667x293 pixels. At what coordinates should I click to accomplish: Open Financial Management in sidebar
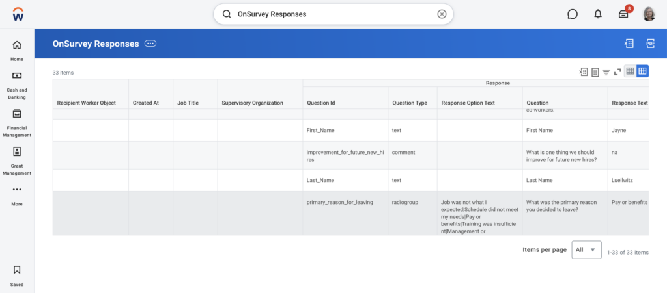17,121
